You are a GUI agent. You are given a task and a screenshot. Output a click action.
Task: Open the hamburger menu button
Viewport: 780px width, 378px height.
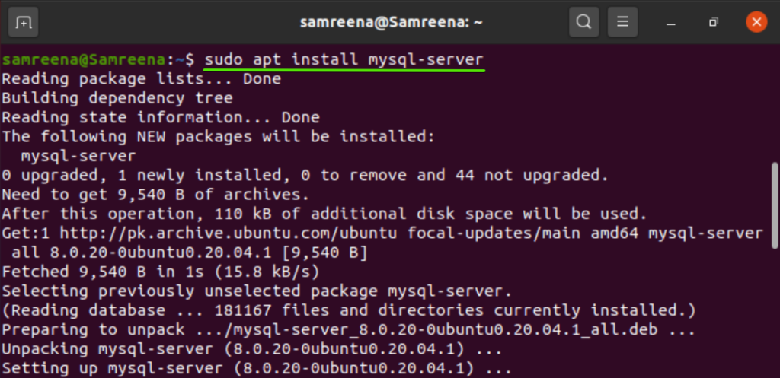point(622,23)
